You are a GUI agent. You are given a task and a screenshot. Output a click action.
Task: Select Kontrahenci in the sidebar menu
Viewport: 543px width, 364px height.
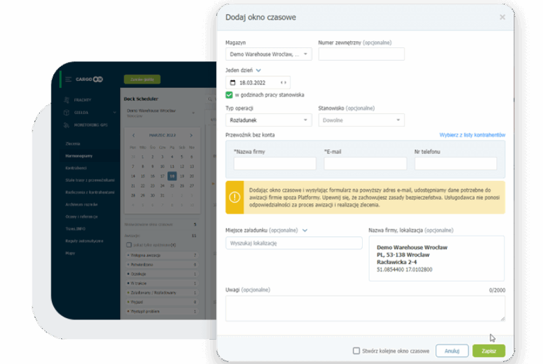[74, 167]
